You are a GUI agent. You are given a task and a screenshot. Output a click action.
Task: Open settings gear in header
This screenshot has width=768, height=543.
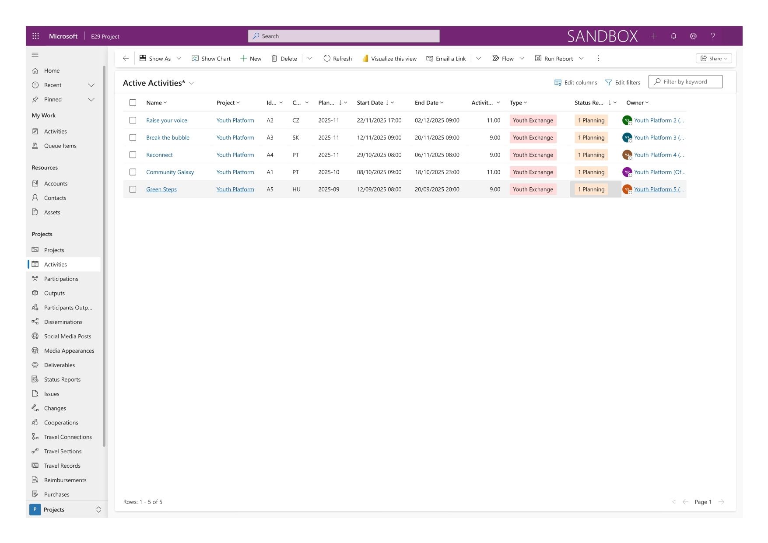point(693,36)
